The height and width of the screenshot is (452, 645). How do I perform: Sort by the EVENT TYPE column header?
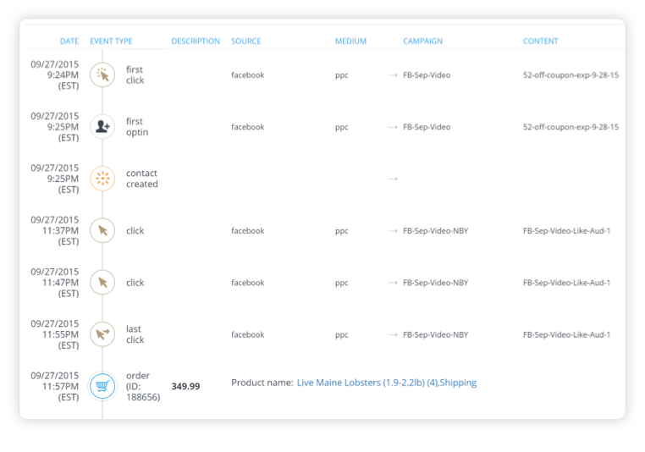coord(111,41)
